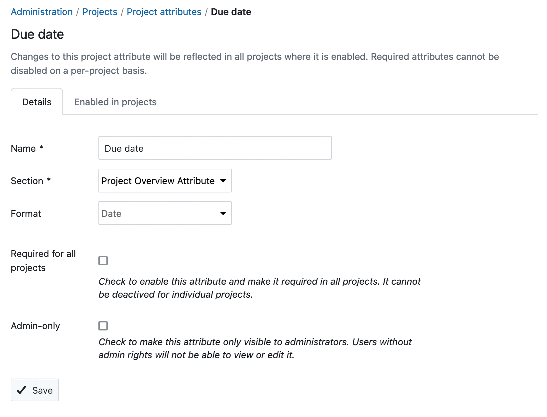Navigate to Administration via breadcrumb

[x=41, y=12]
